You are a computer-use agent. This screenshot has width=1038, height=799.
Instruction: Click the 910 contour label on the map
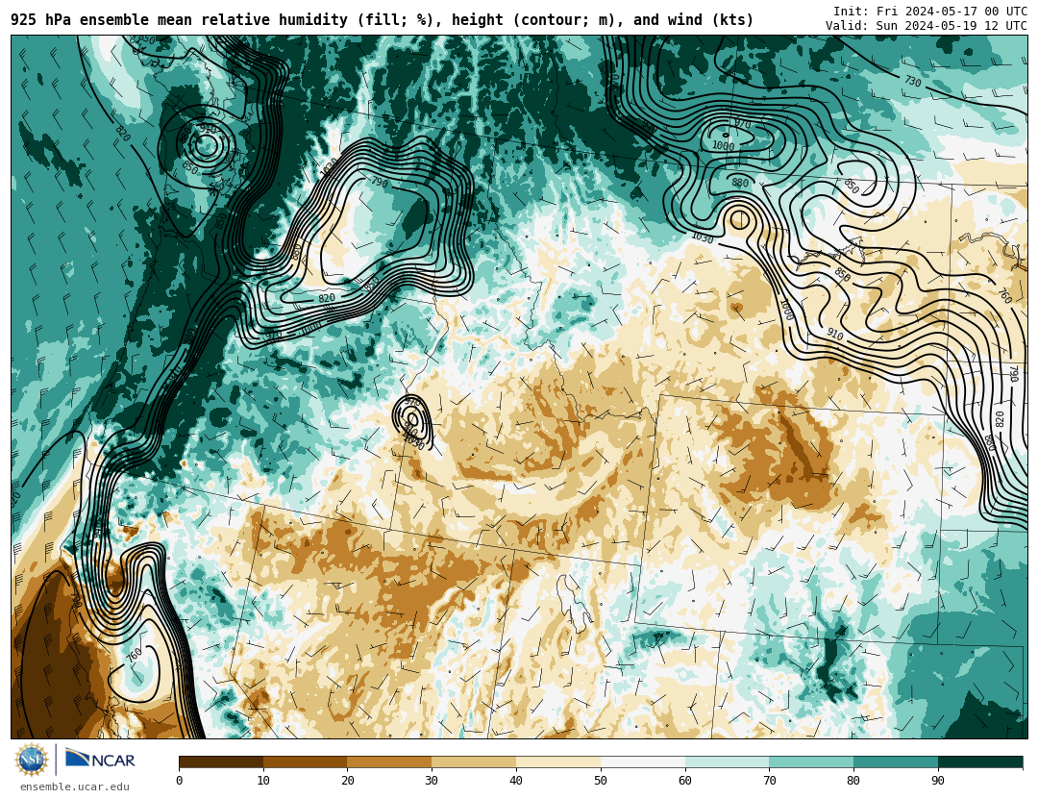pyautogui.click(x=835, y=335)
